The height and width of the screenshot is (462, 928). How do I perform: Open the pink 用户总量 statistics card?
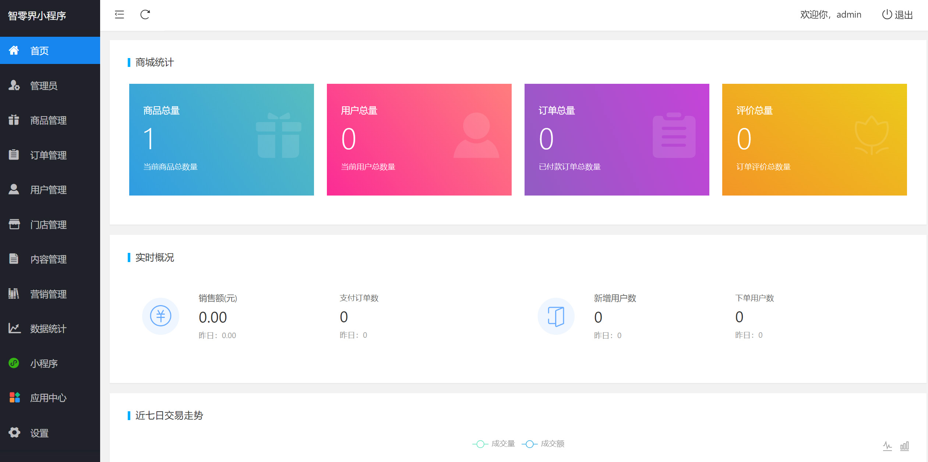point(419,140)
